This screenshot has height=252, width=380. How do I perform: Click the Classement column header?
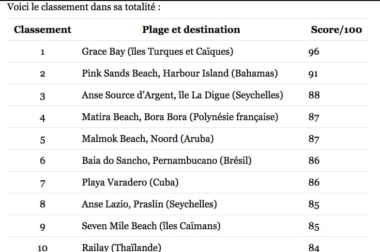click(x=43, y=30)
